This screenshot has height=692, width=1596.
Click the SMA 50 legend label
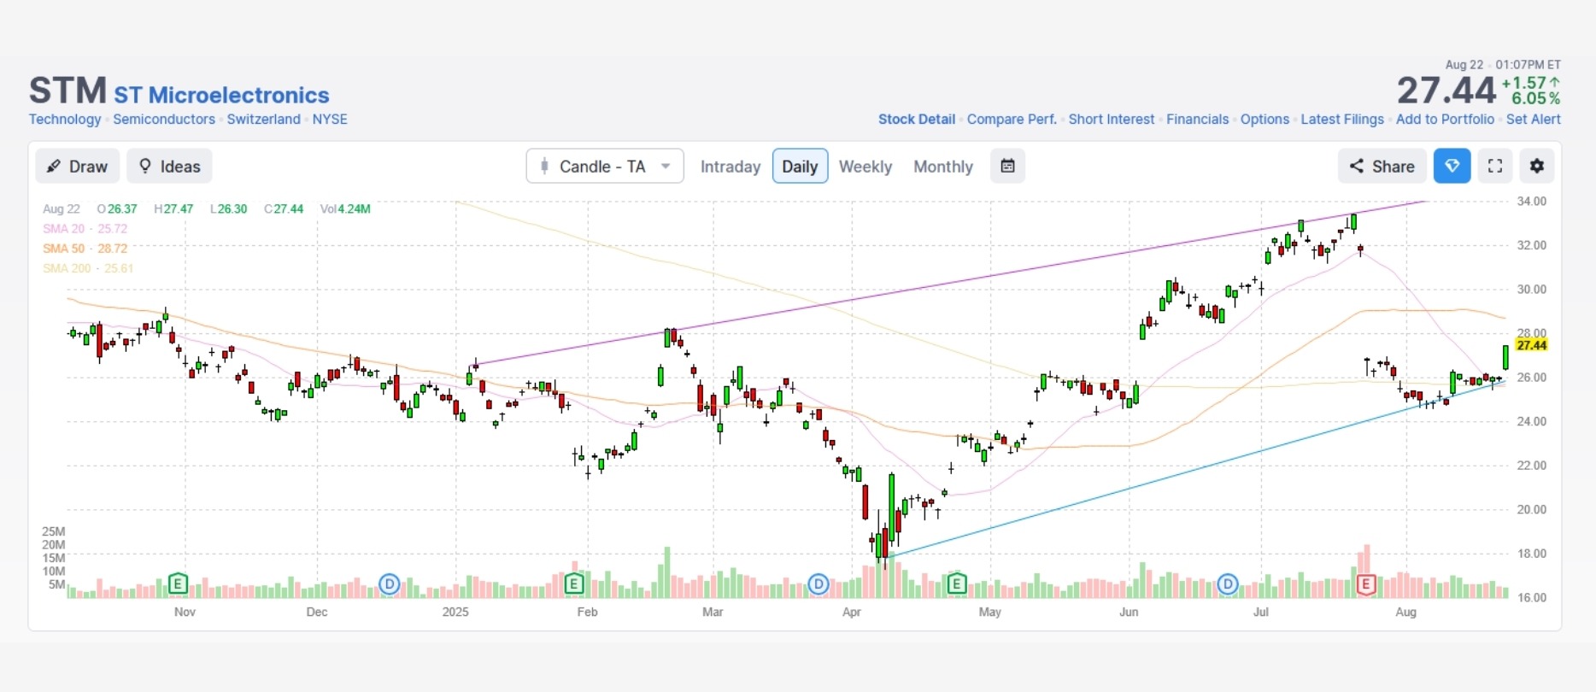tap(85, 249)
